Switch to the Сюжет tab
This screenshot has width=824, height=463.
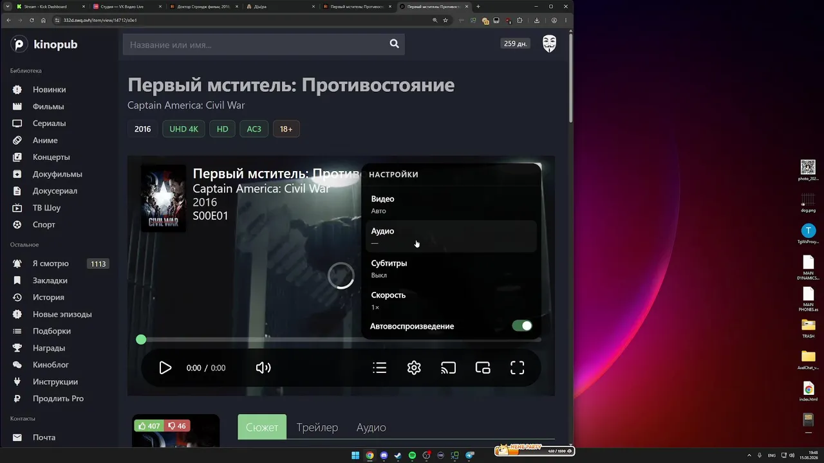tap(262, 427)
